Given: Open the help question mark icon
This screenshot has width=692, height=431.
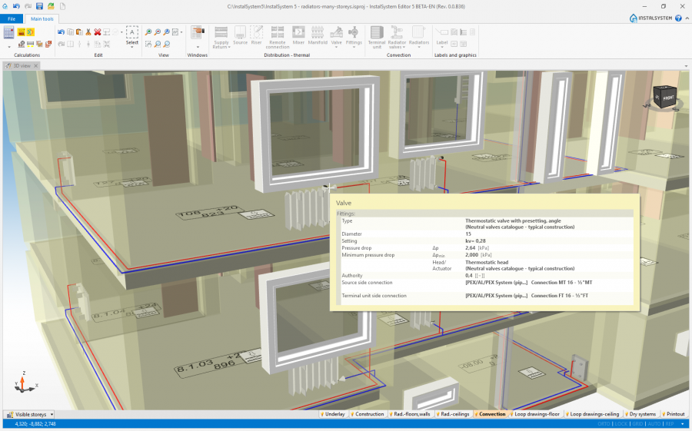Looking at the screenshot, I should (x=678, y=18).
